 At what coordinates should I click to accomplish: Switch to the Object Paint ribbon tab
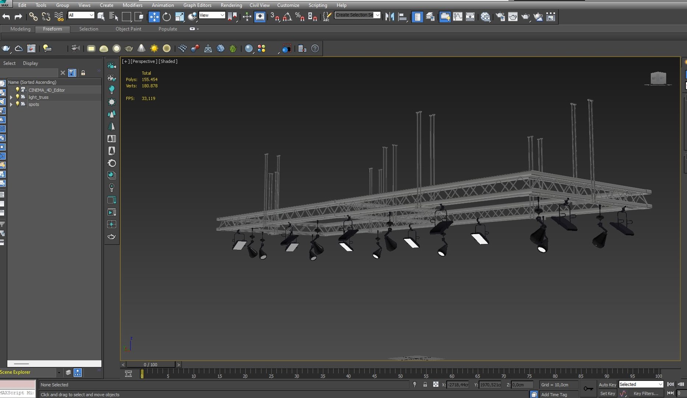128,29
